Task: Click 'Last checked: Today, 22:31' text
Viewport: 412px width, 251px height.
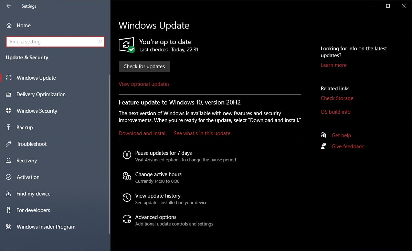Action: [x=169, y=50]
